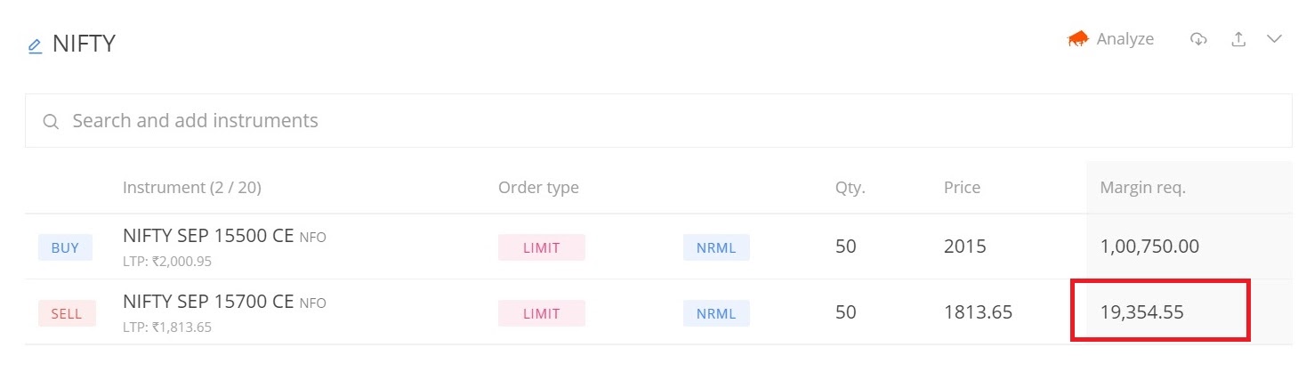Click the cloud download icon

1198,39
